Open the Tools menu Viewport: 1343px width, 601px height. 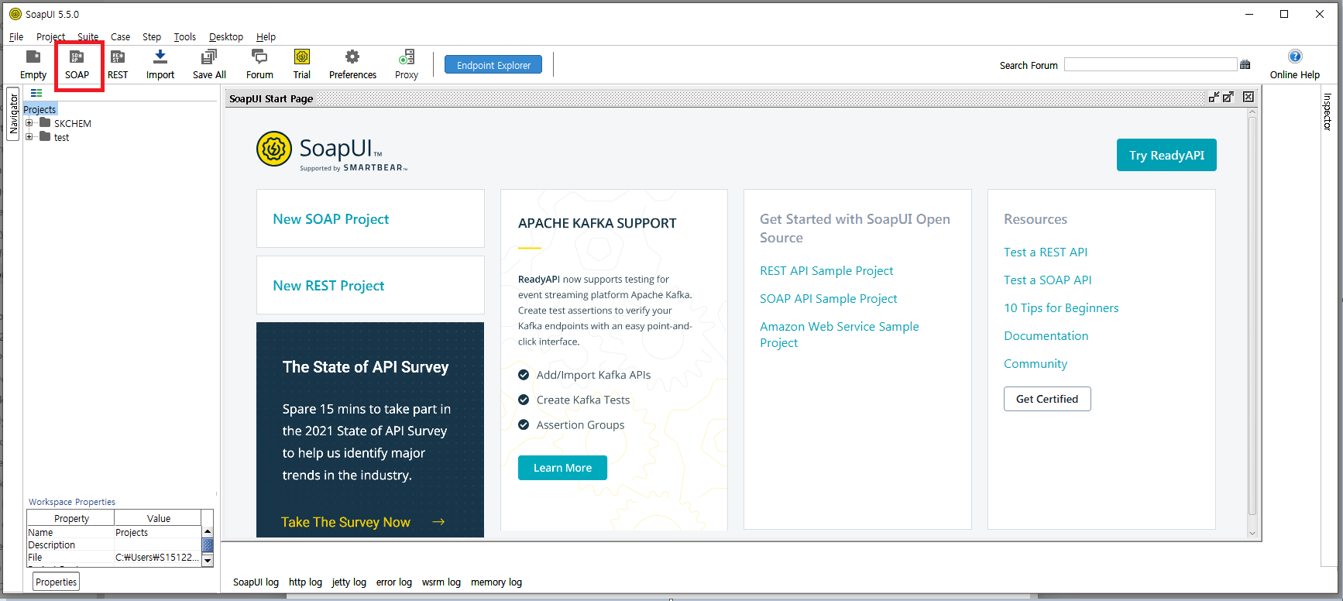[x=184, y=36]
